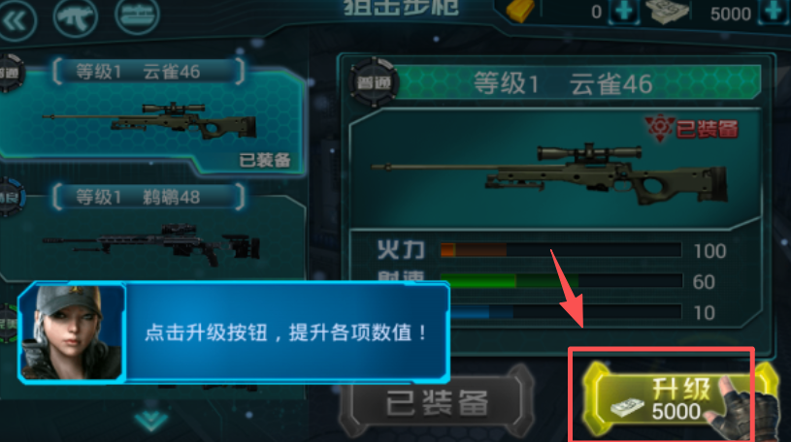Tap the red 已装备 equipped emblem
Screen dimensions: 791x442
click(692, 129)
